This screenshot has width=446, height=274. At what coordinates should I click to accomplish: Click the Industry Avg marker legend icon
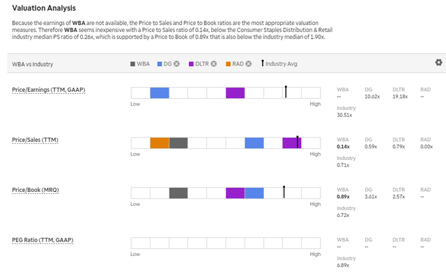(x=263, y=63)
